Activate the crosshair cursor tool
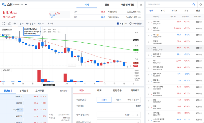The width and height of the screenshot is (204, 123). pos(15,23)
